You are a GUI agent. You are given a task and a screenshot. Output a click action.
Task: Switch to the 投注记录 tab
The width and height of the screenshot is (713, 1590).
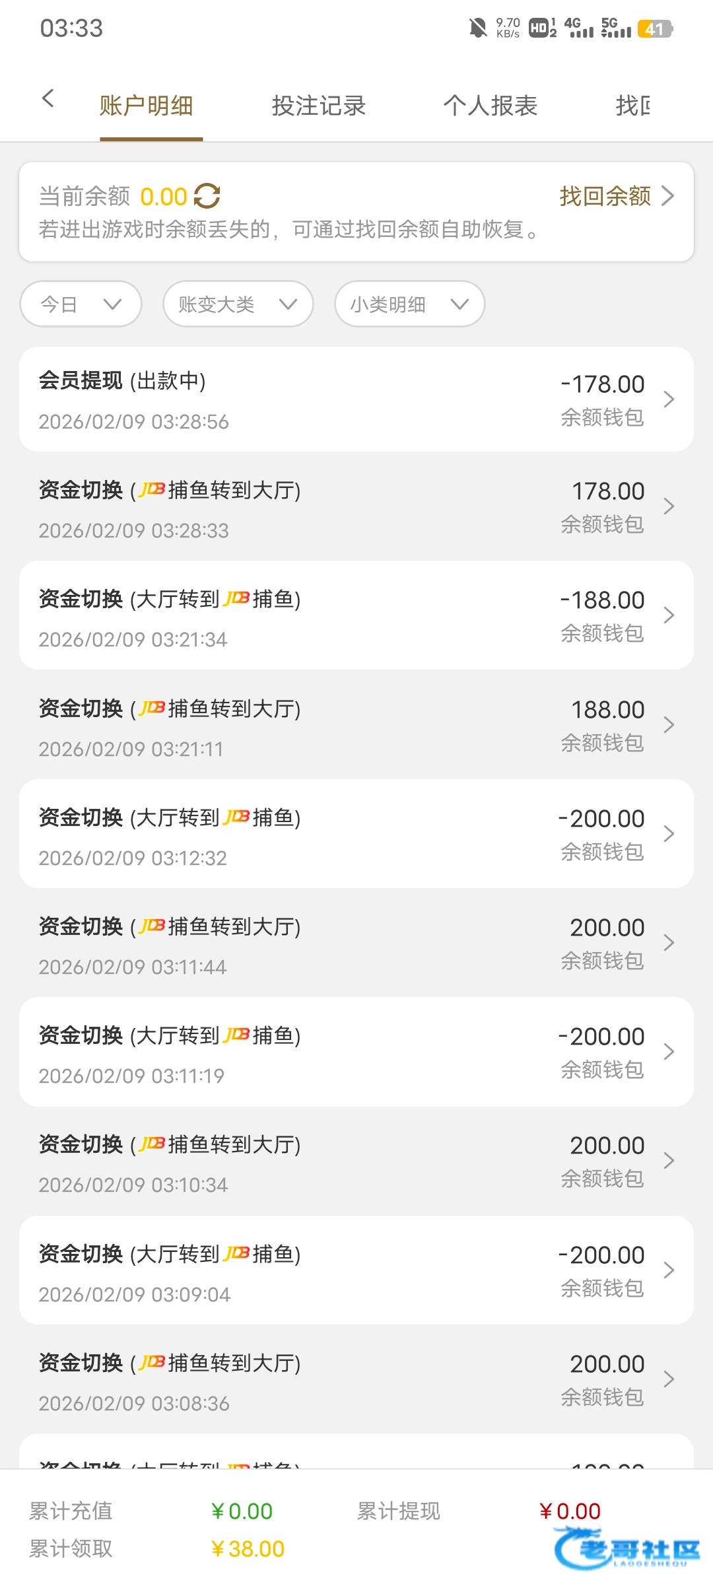pyautogui.click(x=319, y=106)
